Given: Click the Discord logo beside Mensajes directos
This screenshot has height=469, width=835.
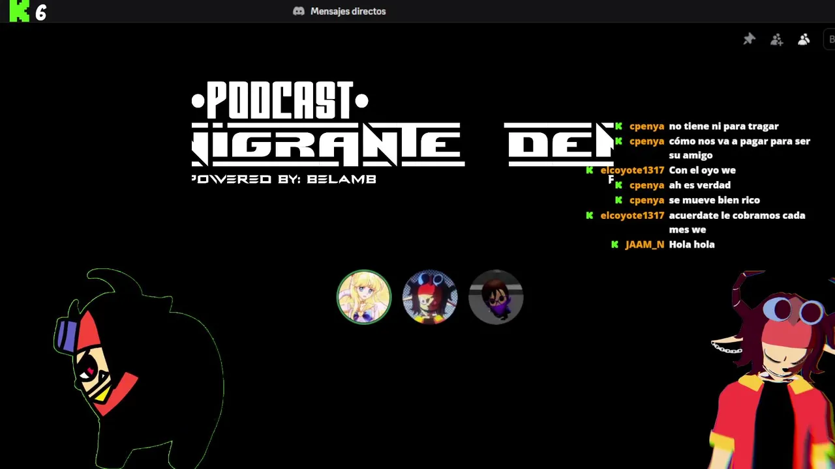Looking at the screenshot, I should 299,11.
